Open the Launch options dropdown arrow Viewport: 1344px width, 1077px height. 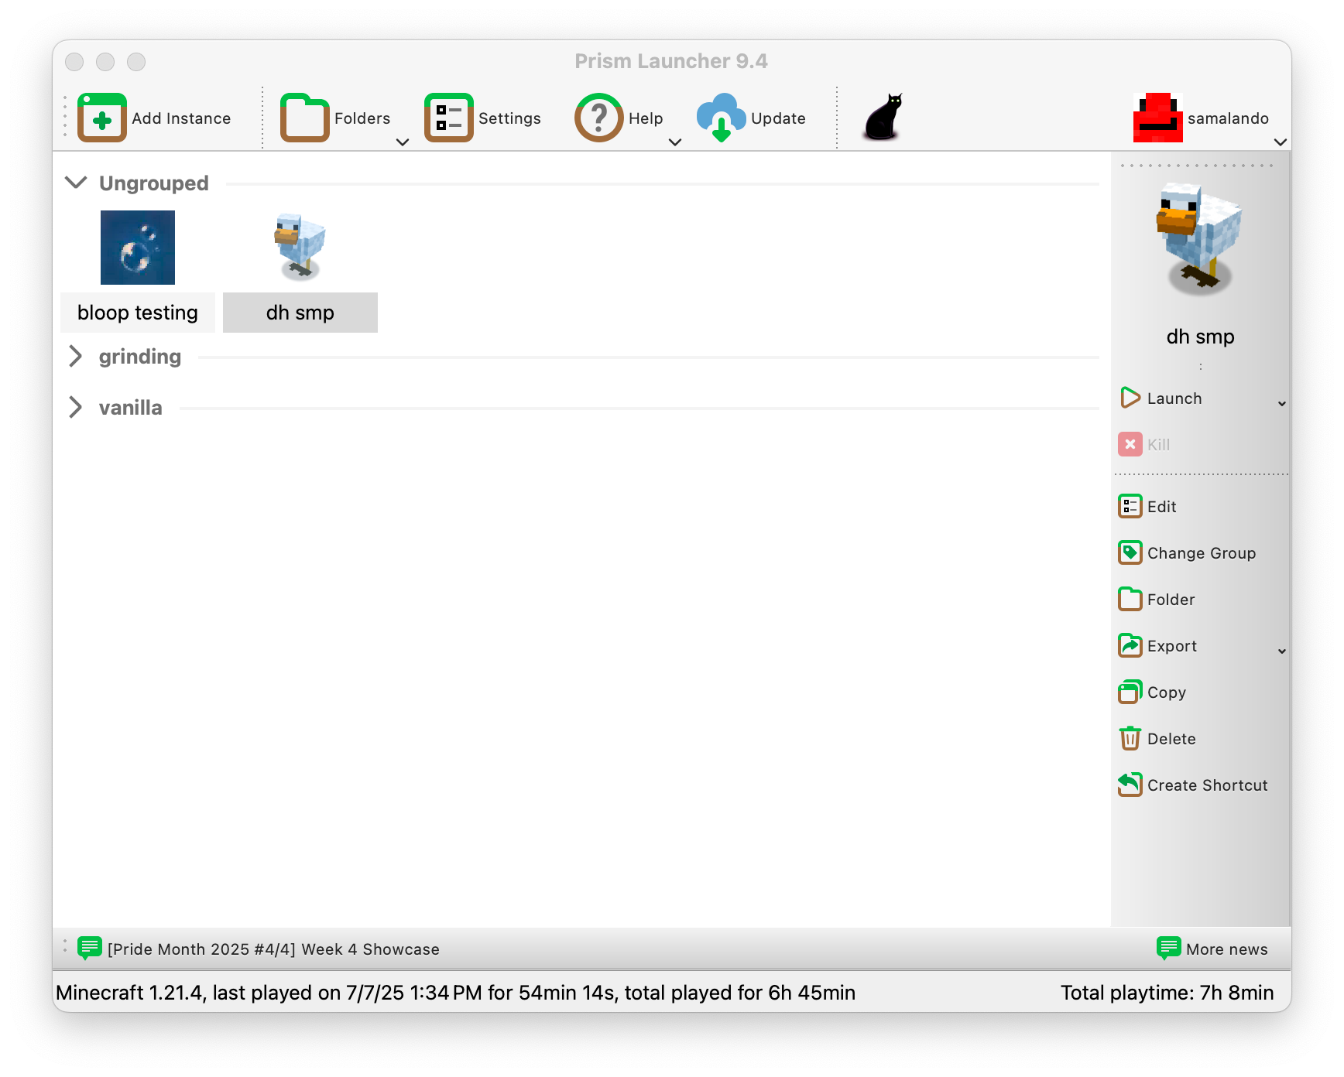click(1282, 404)
